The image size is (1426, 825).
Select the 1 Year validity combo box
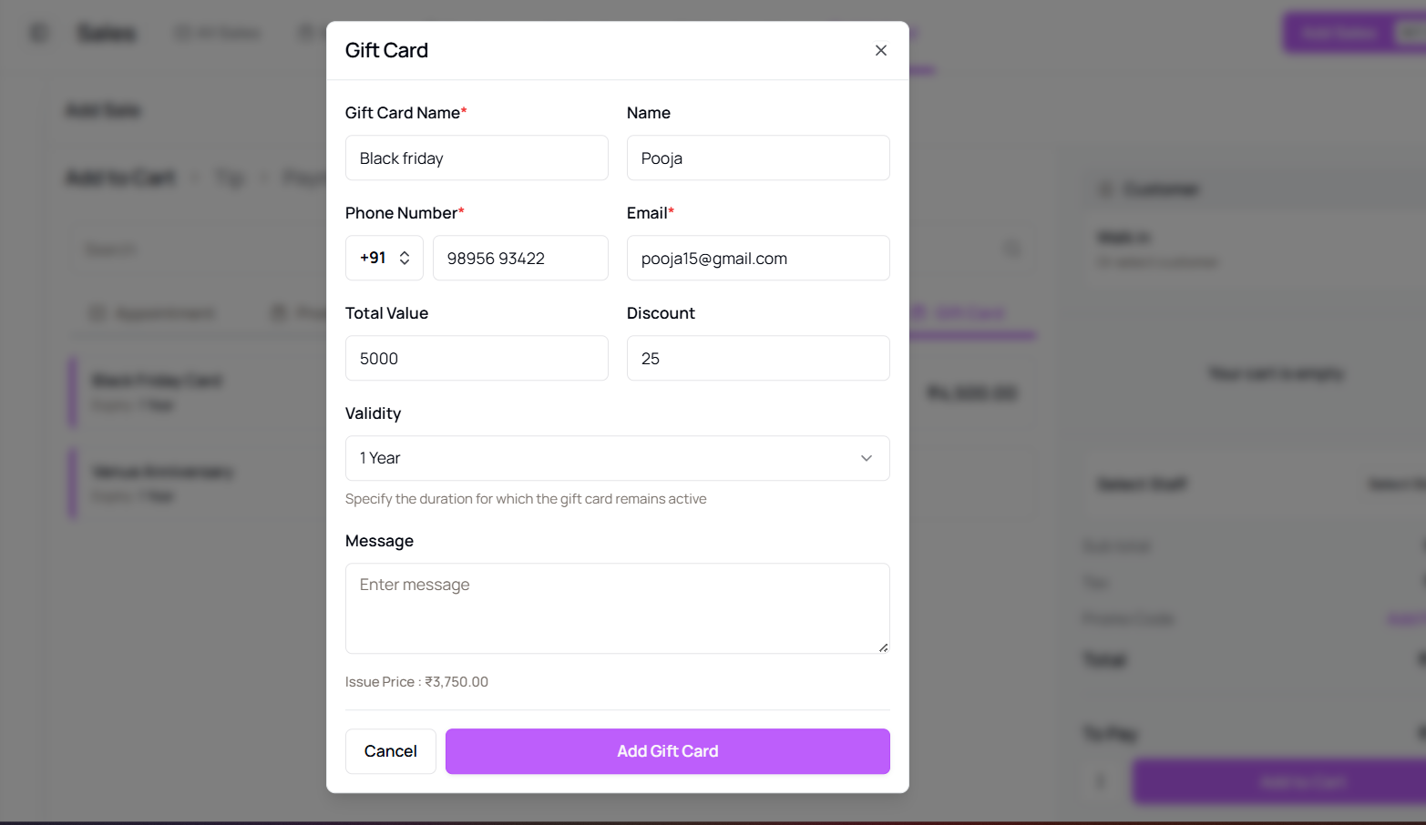[617, 458]
